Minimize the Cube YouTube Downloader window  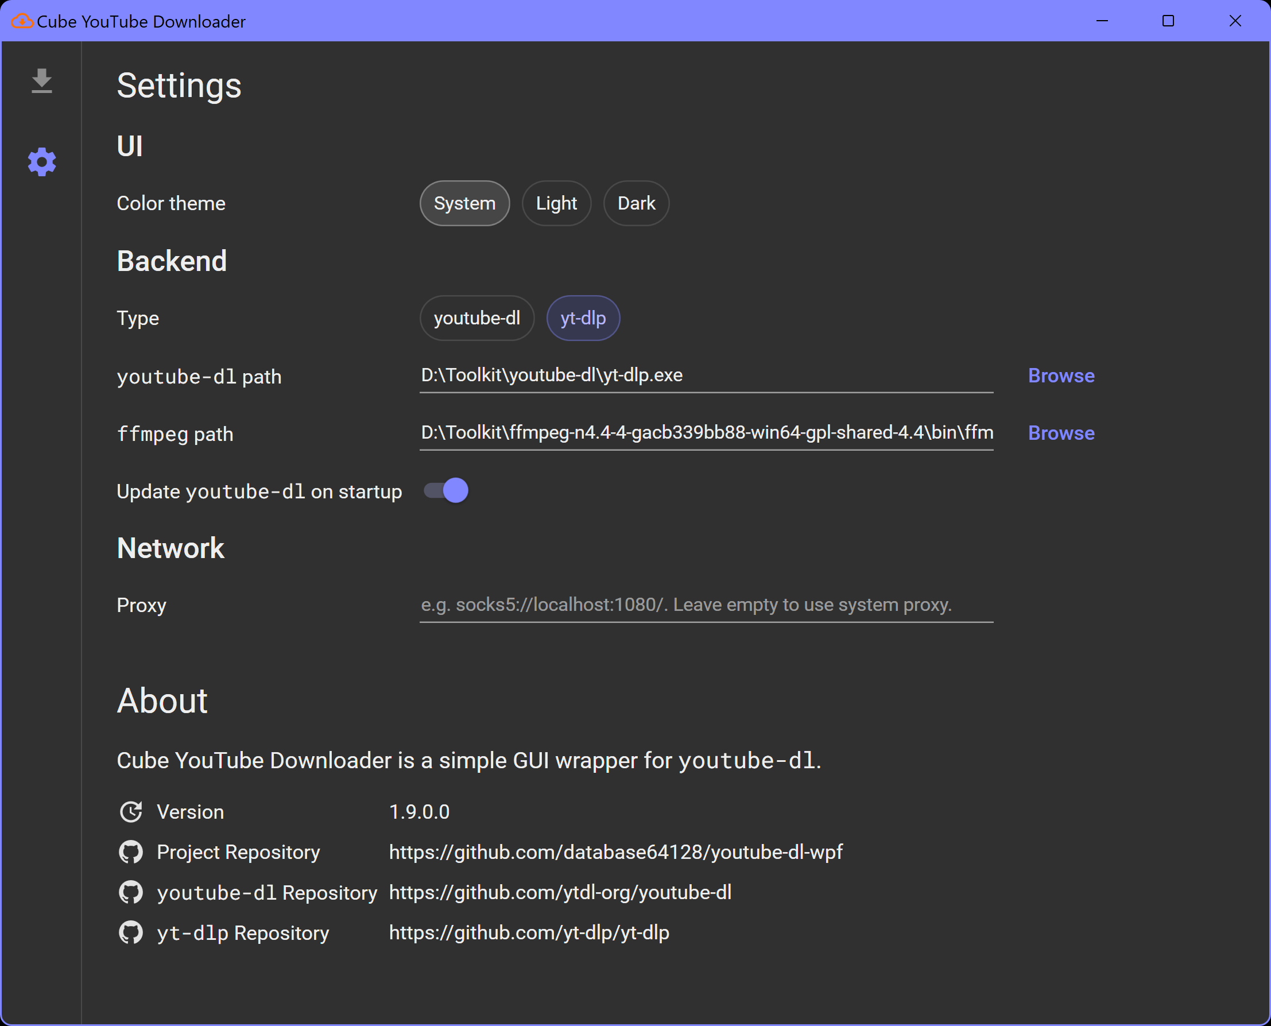1102,21
